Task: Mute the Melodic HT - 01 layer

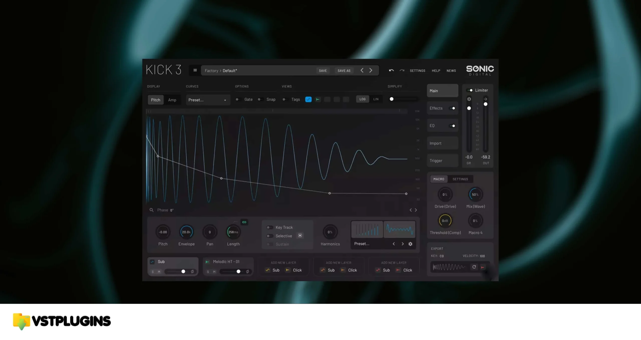Action: pos(214,272)
